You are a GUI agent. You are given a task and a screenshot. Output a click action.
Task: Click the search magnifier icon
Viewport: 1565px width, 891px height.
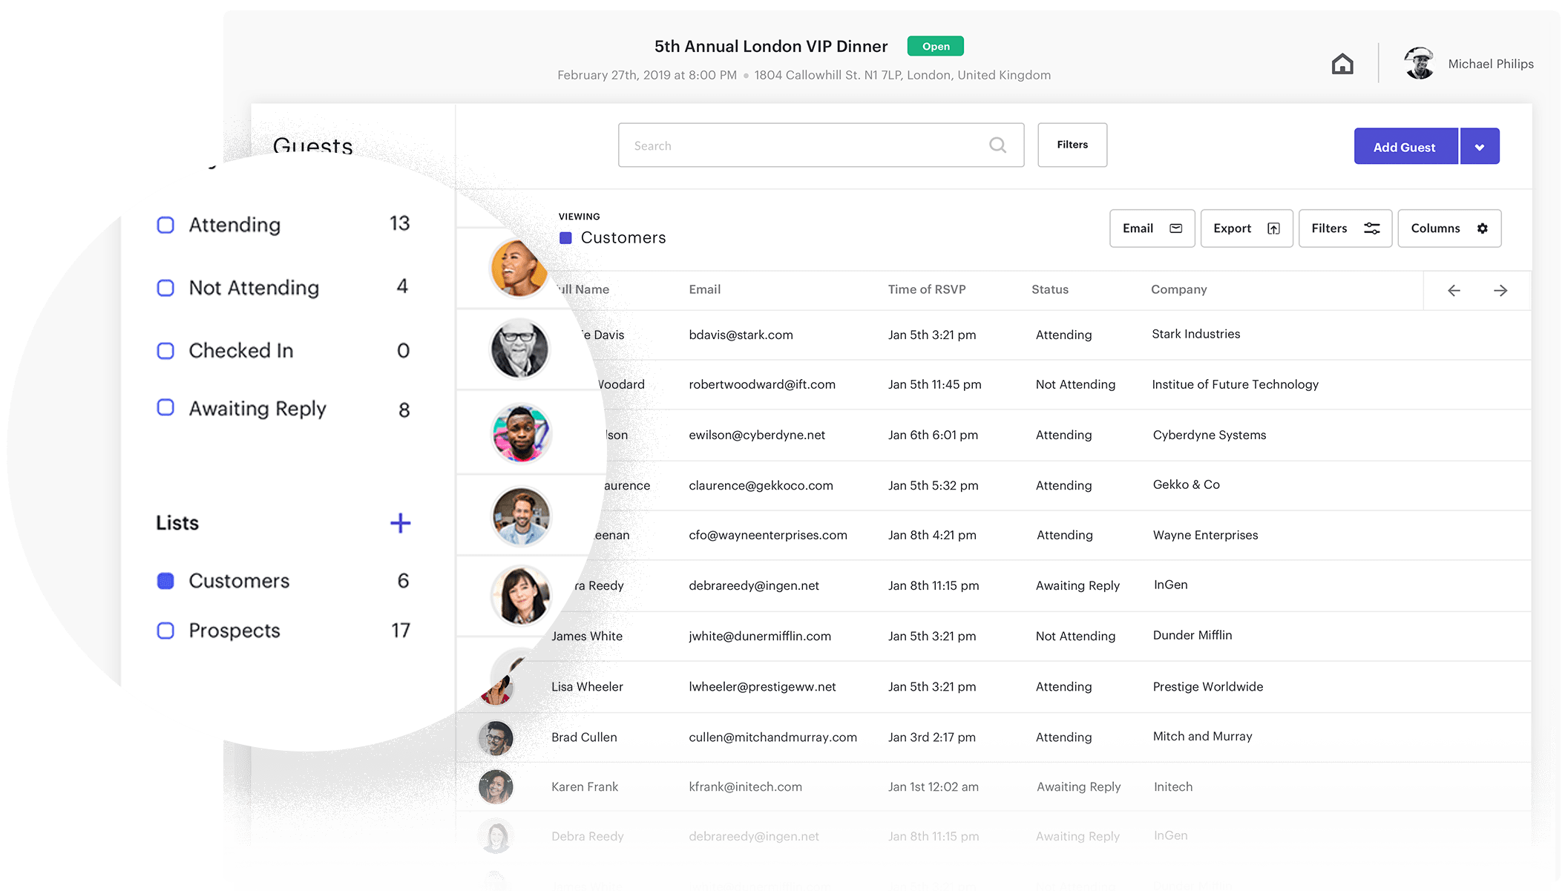click(997, 145)
